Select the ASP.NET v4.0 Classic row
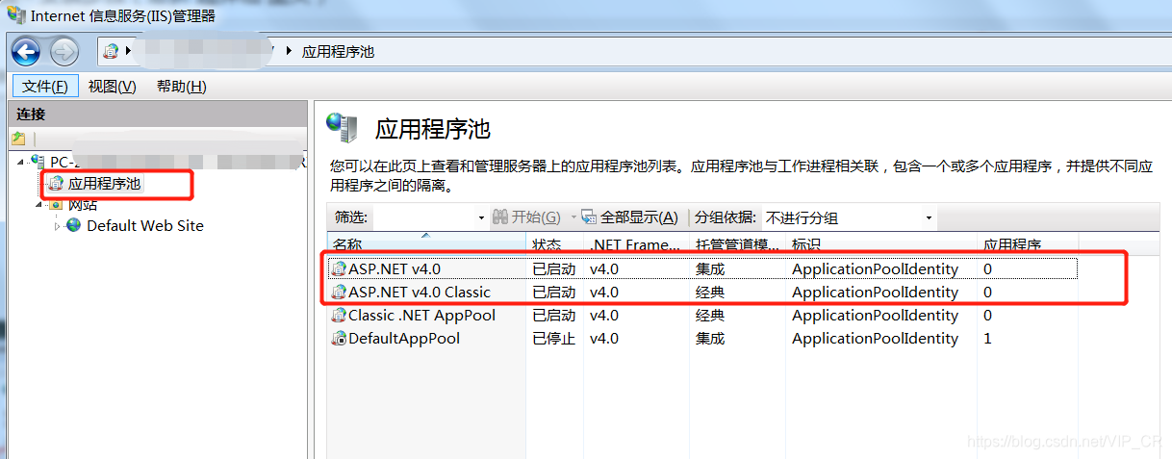1172x459 pixels. [x=702, y=292]
